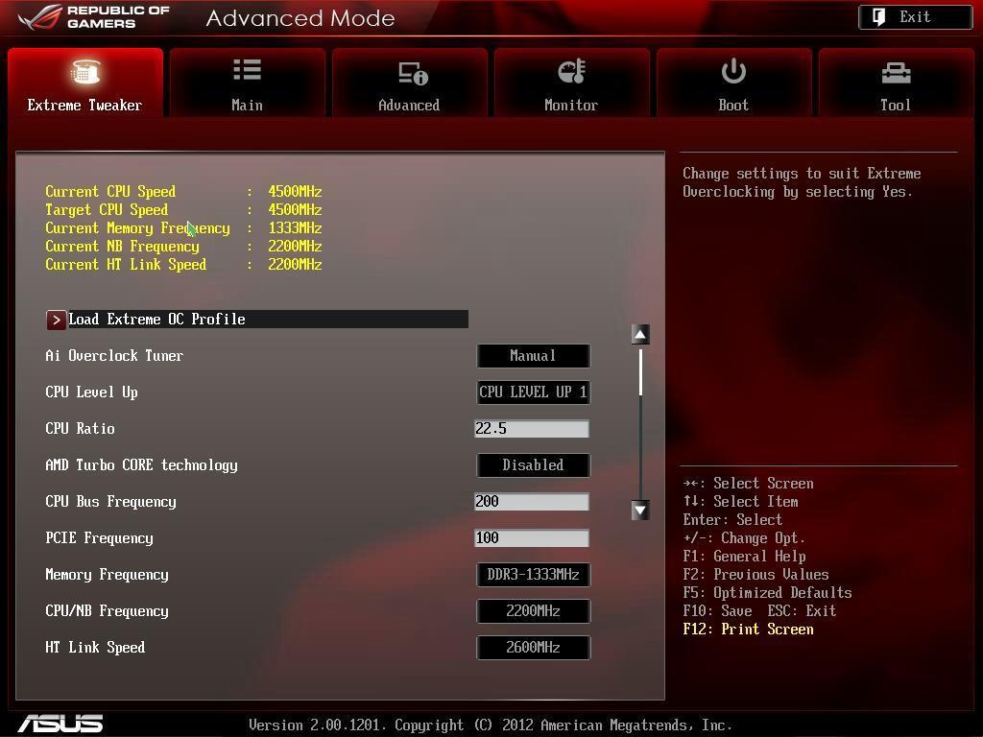The image size is (983, 737).
Task: Open the CPU/NB Frequency 2200MHz dropdown
Action: [533, 610]
